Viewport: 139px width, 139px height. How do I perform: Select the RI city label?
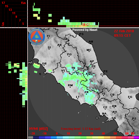point(78,73)
